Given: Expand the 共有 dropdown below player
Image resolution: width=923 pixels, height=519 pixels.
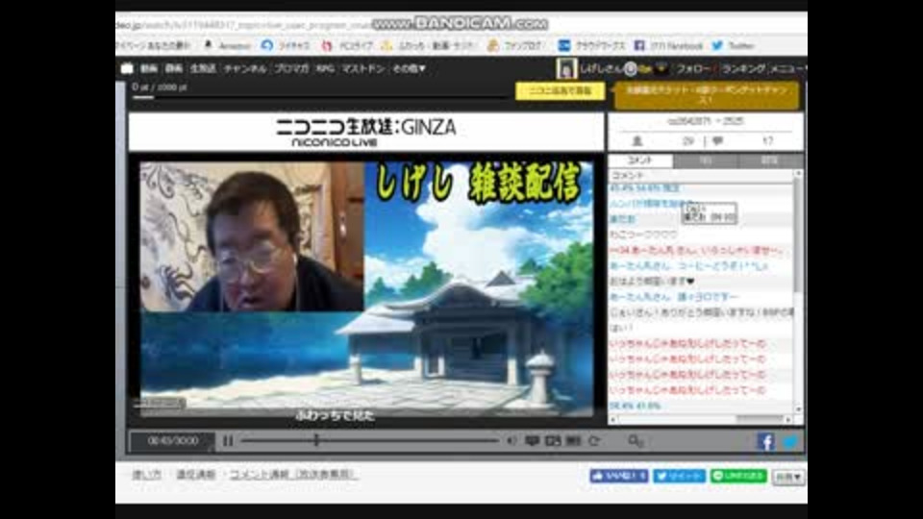Looking at the screenshot, I should pos(788,478).
